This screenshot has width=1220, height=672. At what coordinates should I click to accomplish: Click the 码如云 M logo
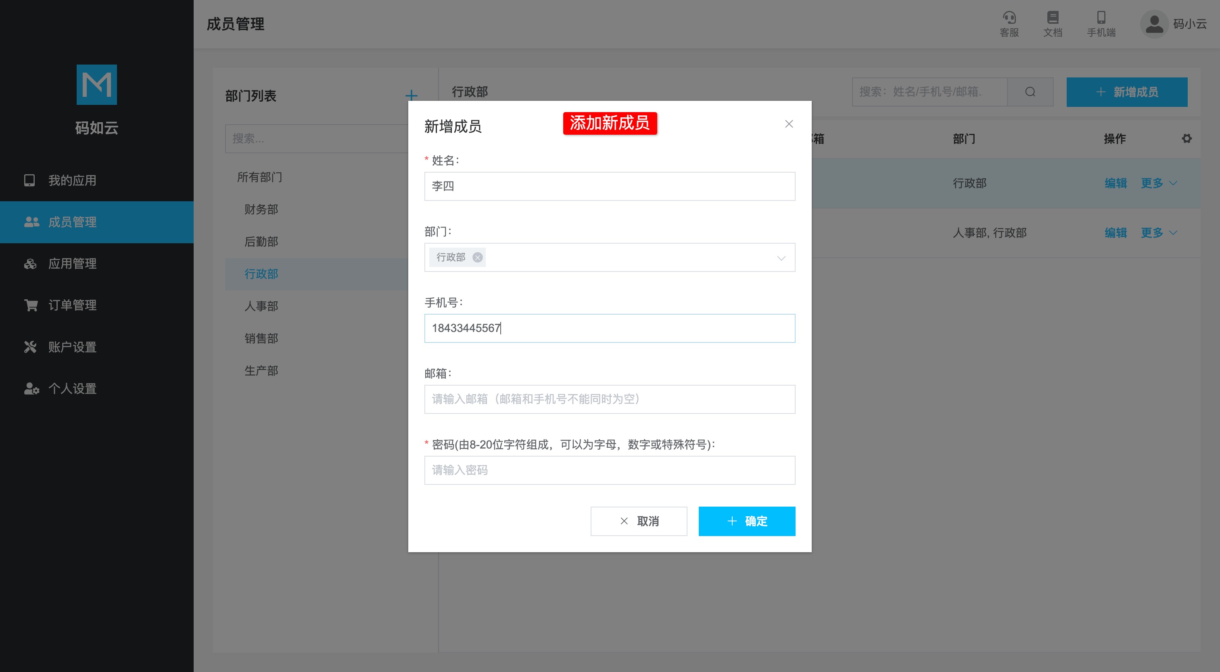96,84
